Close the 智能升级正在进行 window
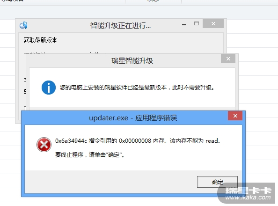 pyautogui.click(x=213, y=23)
